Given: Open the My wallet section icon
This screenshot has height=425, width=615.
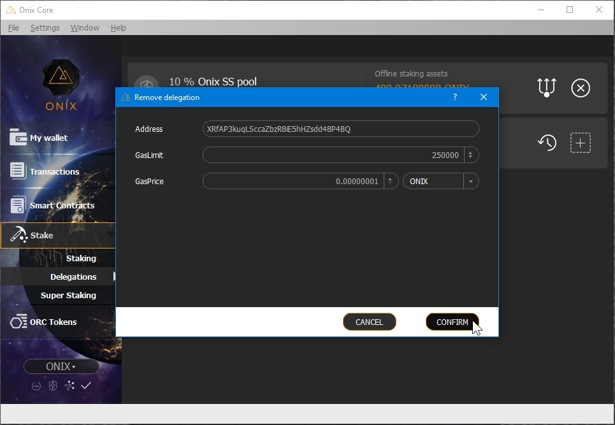Looking at the screenshot, I should click(18, 137).
